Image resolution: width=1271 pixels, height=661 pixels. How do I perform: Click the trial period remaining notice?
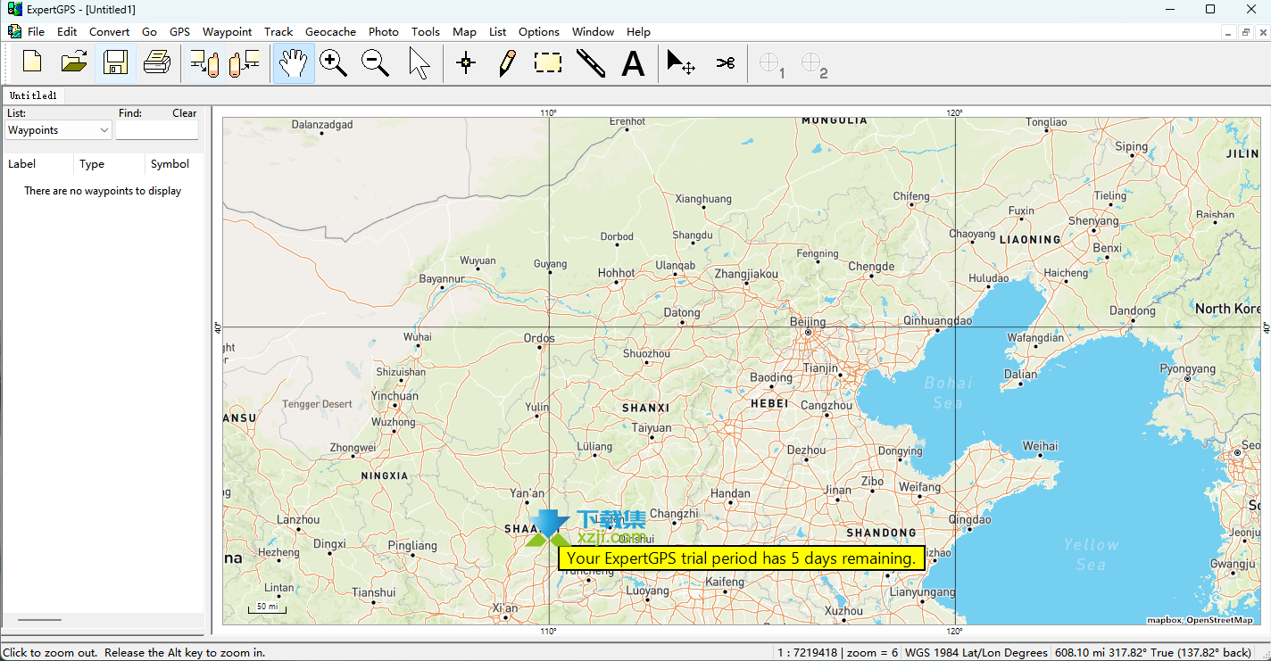[741, 558]
